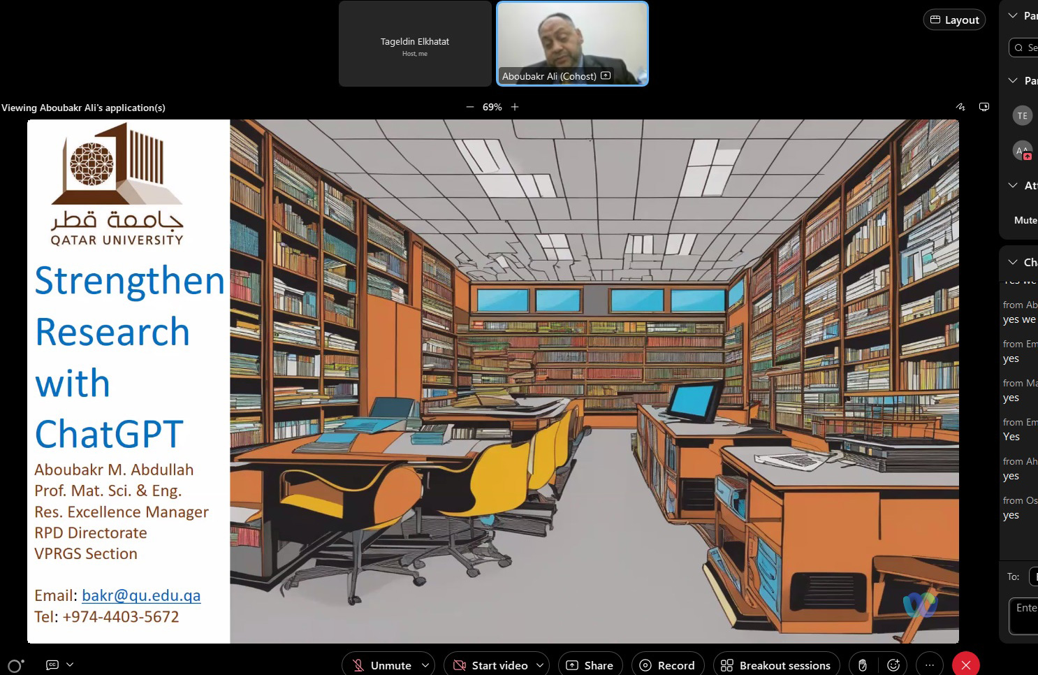Click the Webex Assistant circle icon
The width and height of the screenshot is (1038, 675).
[15, 666]
